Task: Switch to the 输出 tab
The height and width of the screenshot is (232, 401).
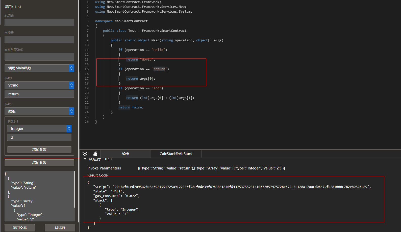Action: [126, 154]
